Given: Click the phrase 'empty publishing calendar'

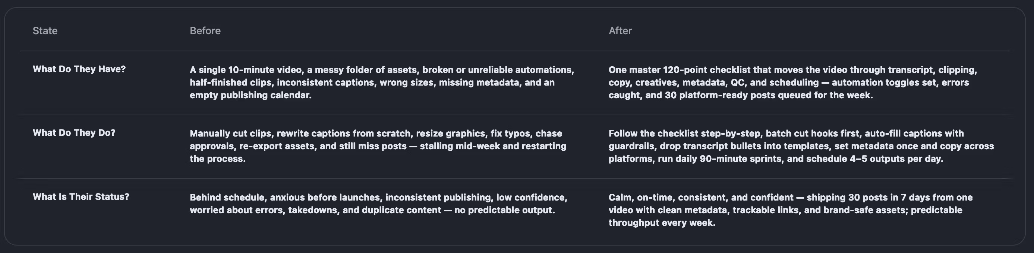Looking at the screenshot, I should (x=250, y=95).
